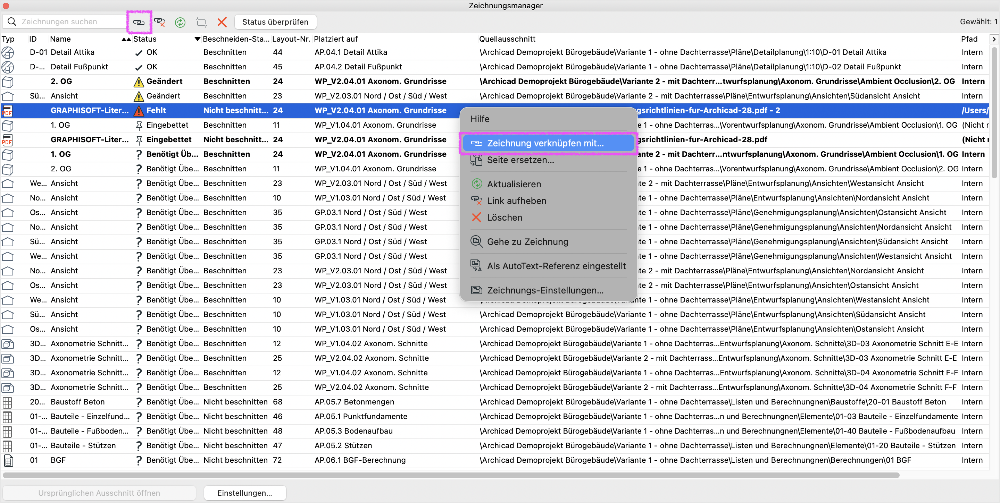Screen dimensions: 1000x503
Task: Click the warning icon next to Fehlt status
Action: point(139,111)
